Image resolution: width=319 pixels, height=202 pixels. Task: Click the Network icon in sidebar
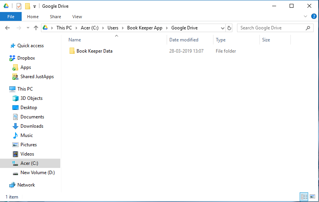(12, 185)
